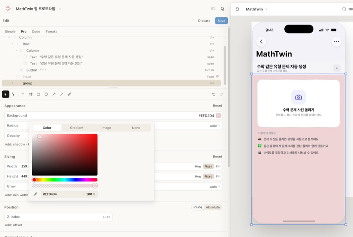Toggle hidden eye icon on Input row
This screenshot has height=237, width=353.
pyautogui.click(x=217, y=76)
